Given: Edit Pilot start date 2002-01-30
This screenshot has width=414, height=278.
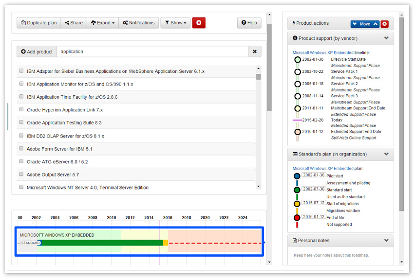Looking at the screenshot, I should tap(314, 175).
